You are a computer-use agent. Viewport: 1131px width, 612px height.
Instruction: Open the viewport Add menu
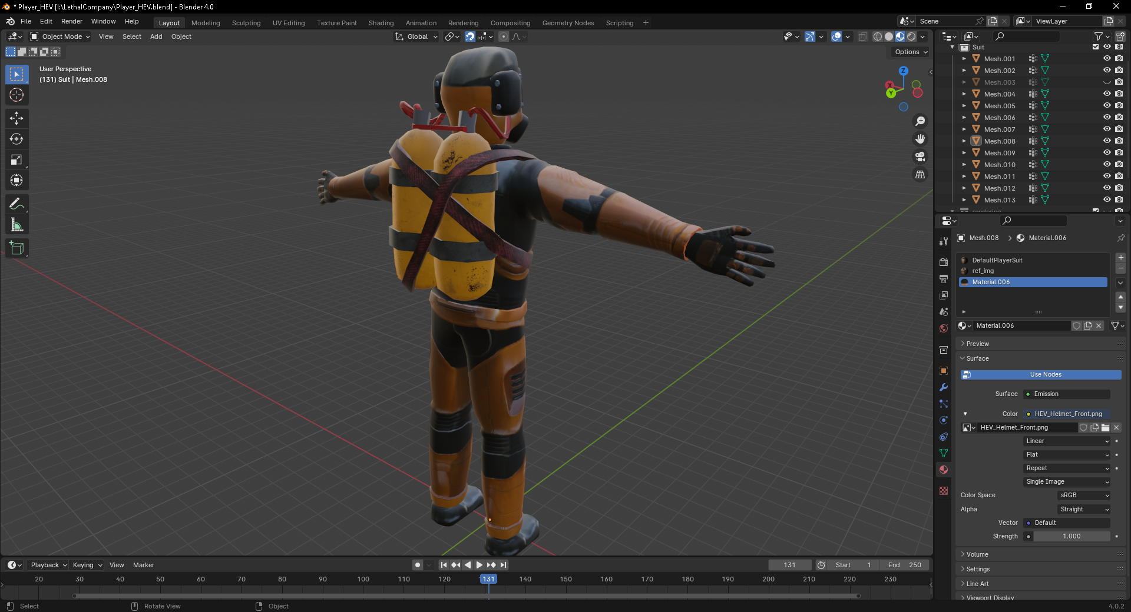click(x=156, y=36)
